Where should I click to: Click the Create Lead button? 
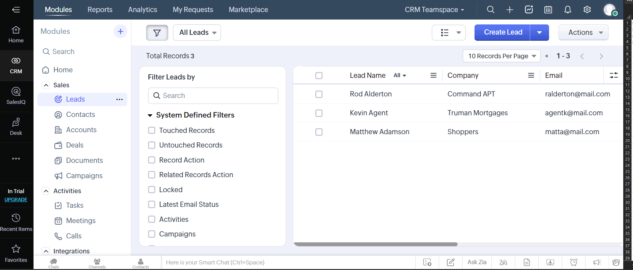(x=503, y=32)
